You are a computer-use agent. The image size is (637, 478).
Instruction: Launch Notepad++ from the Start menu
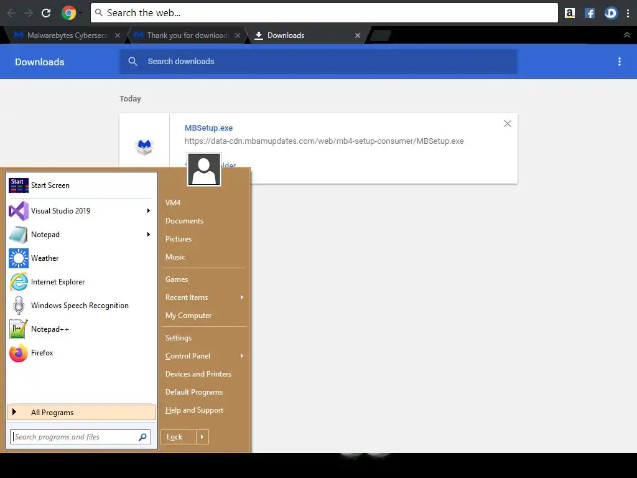pyautogui.click(x=81, y=329)
